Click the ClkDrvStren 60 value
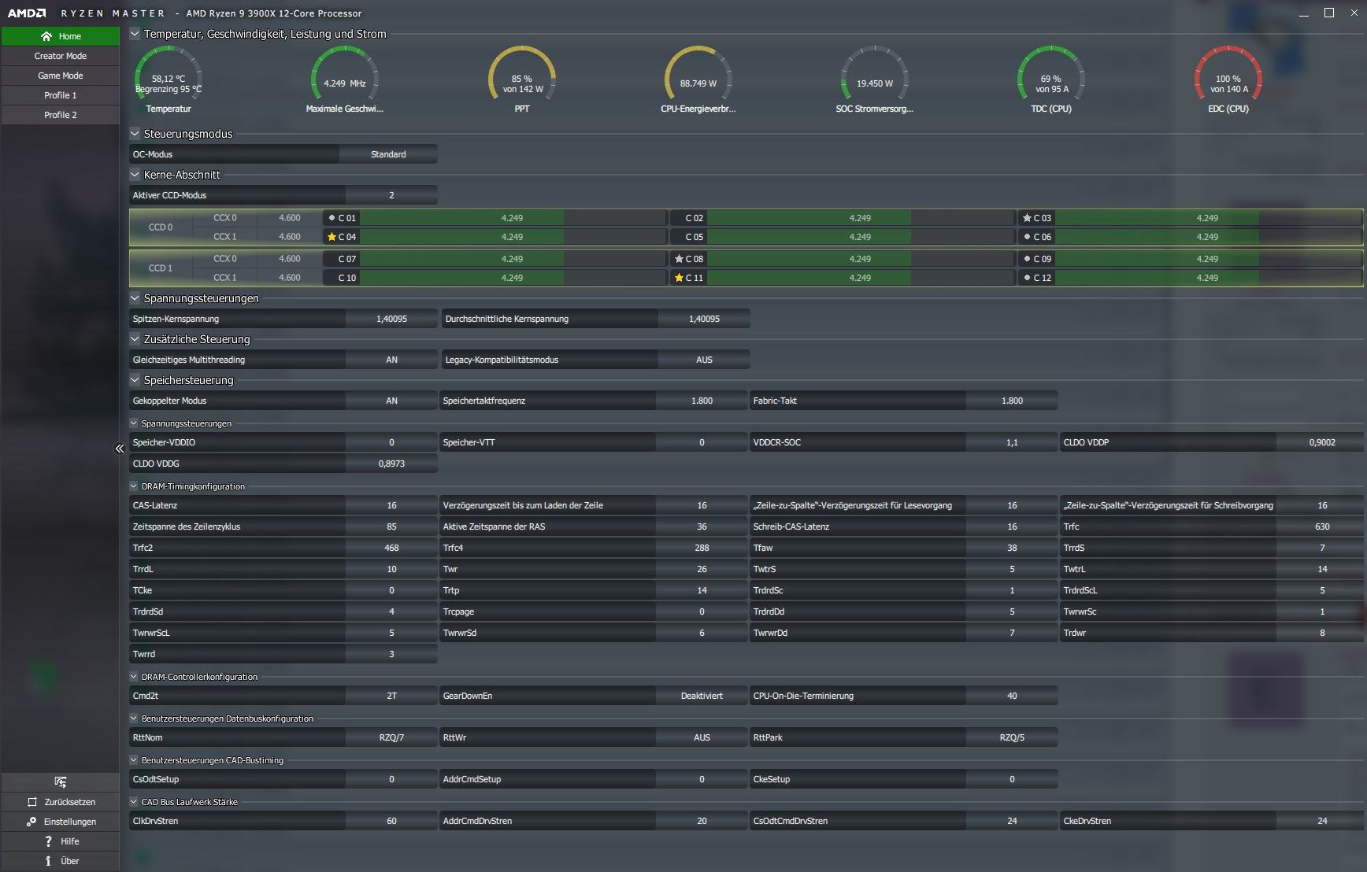Image resolution: width=1367 pixels, height=872 pixels. pyautogui.click(x=391, y=821)
